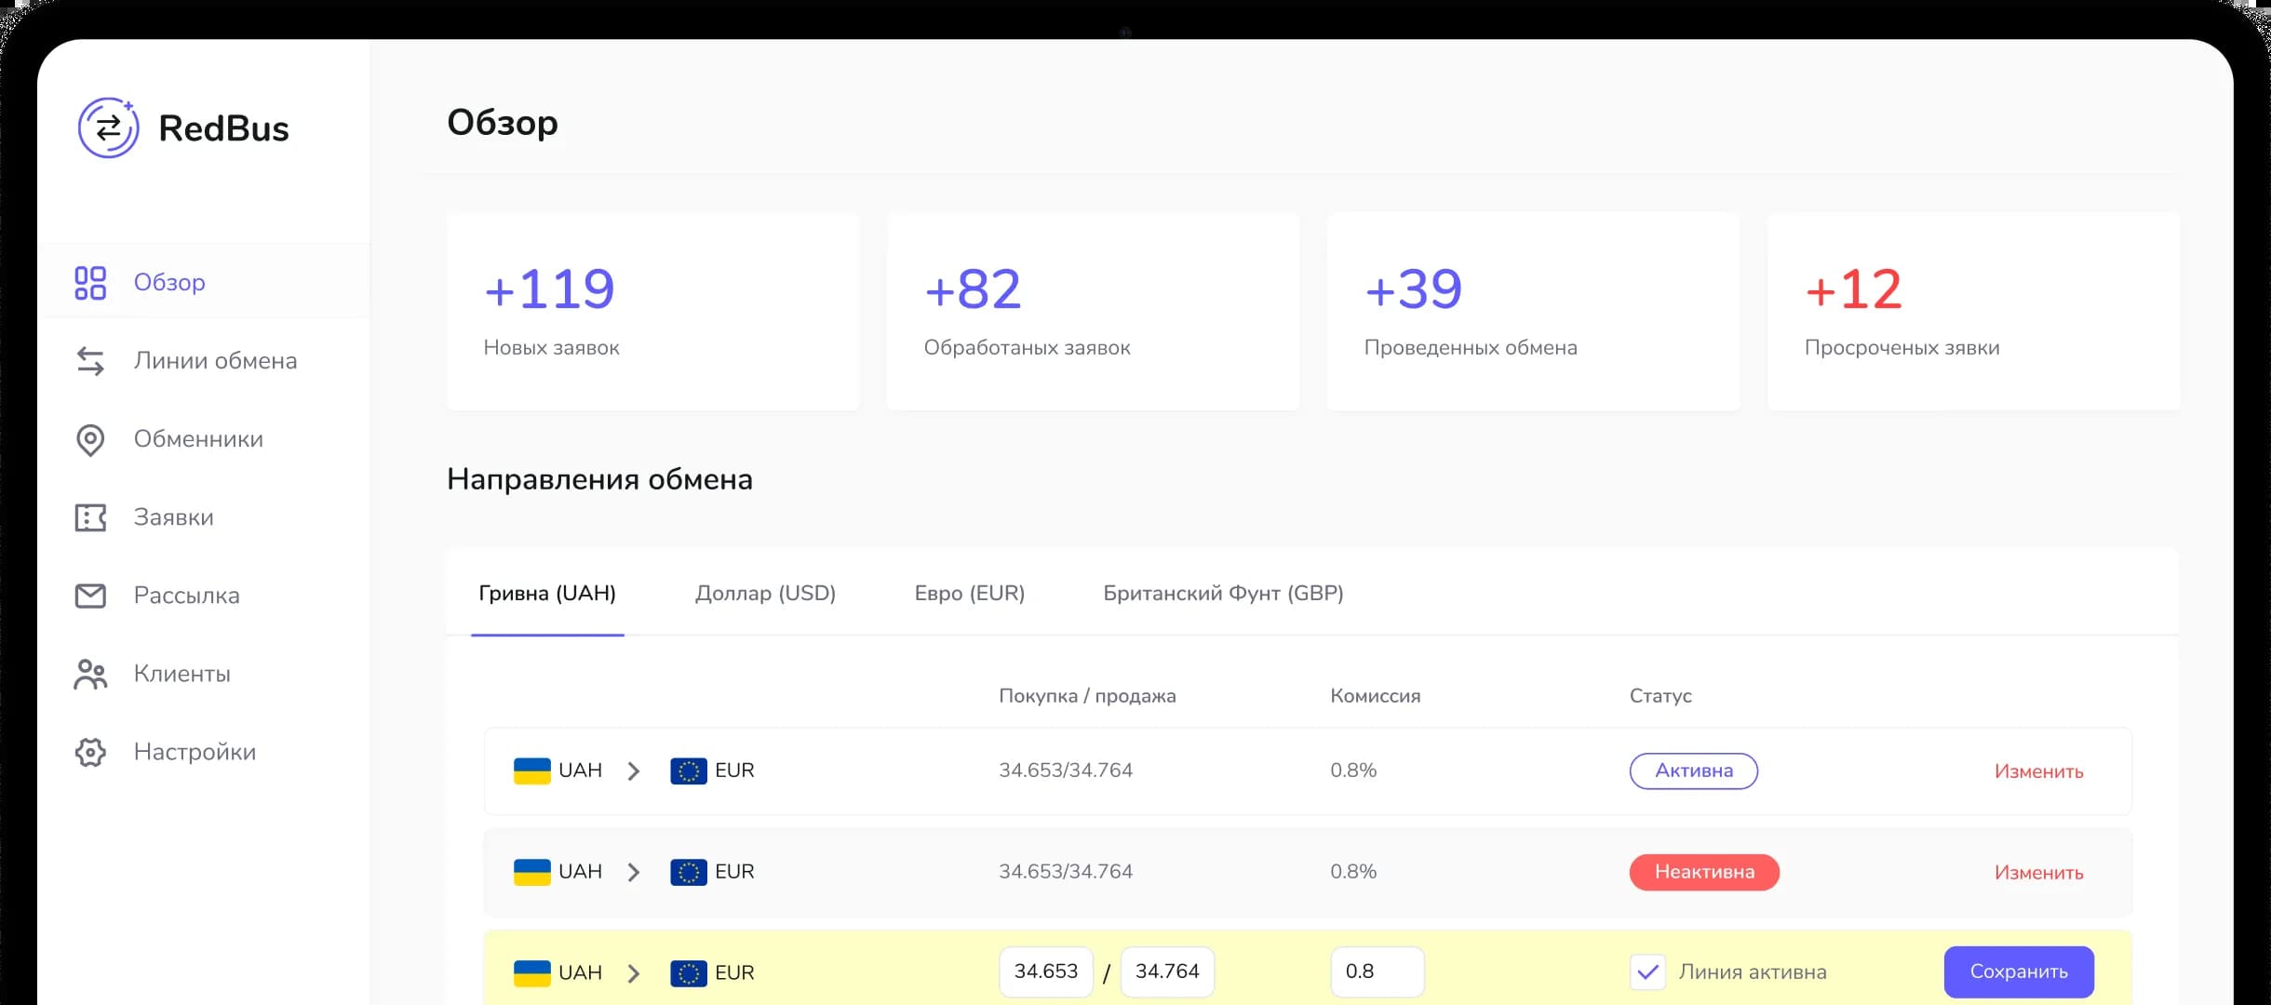Click the Настройки gear icon
The height and width of the screenshot is (1005, 2271).
click(x=90, y=752)
